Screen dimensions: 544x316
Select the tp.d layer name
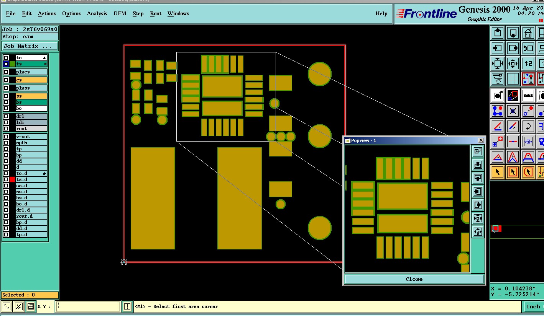31,235
